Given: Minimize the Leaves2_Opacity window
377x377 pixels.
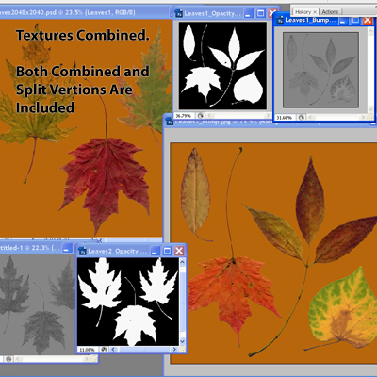Looking at the screenshot, I should point(155,251).
